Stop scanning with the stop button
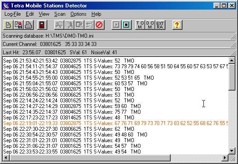This screenshot has height=164, width=238. coord(126,25)
